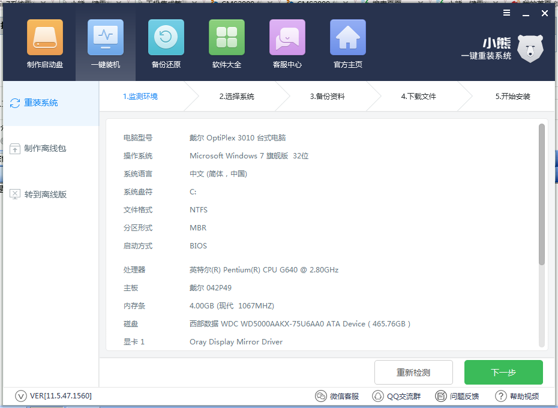This screenshot has height=408, width=558.
Task: Click the NTFS file format value
Action: [x=199, y=209]
